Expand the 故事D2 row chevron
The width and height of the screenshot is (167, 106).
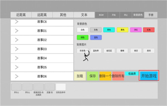click(x=17, y=40)
